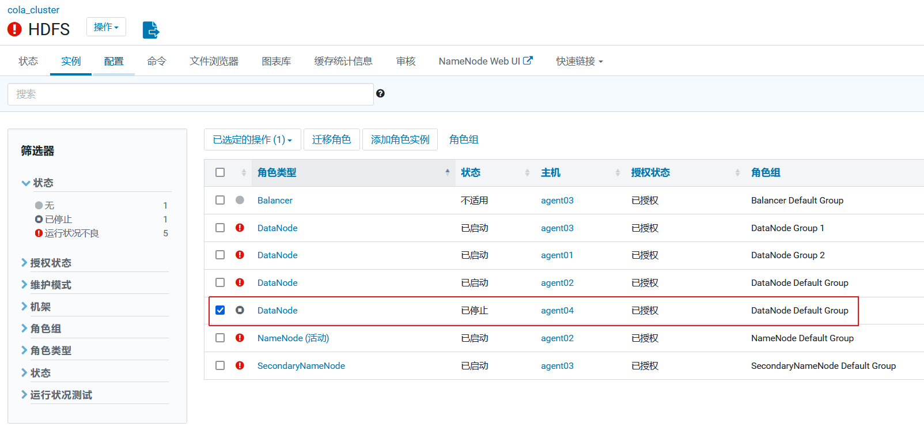Open the 命令 tab
Screen dimensions: 924x434
click(x=157, y=61)
